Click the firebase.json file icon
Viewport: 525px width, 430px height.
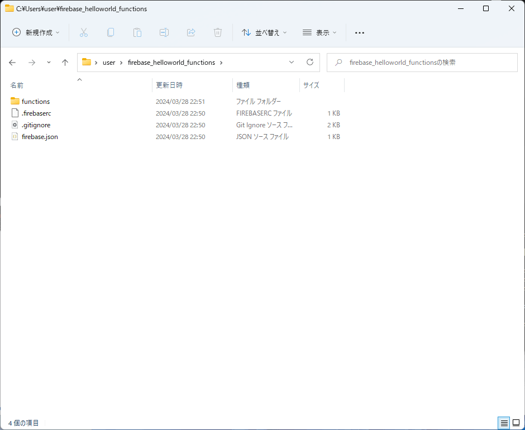pyautogui.click(x=15, y=137)
